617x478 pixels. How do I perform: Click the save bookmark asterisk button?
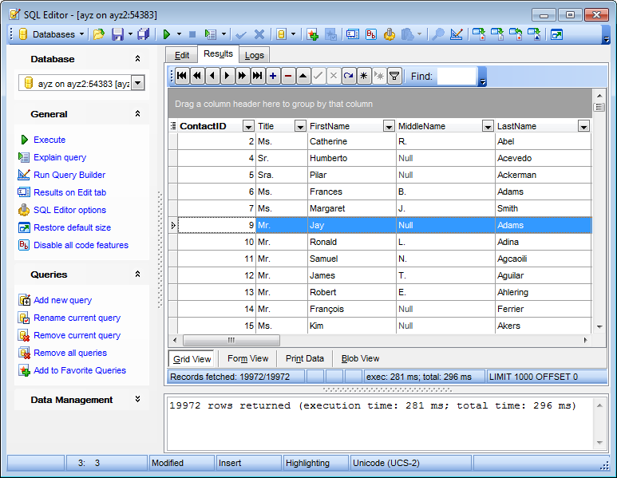364,76
